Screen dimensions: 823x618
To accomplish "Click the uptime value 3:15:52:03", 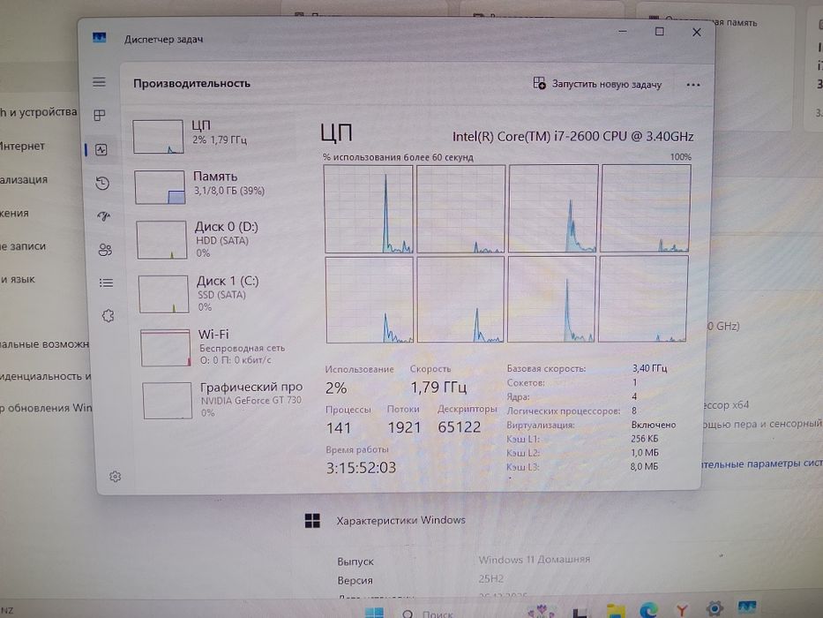I will (361, 468).
